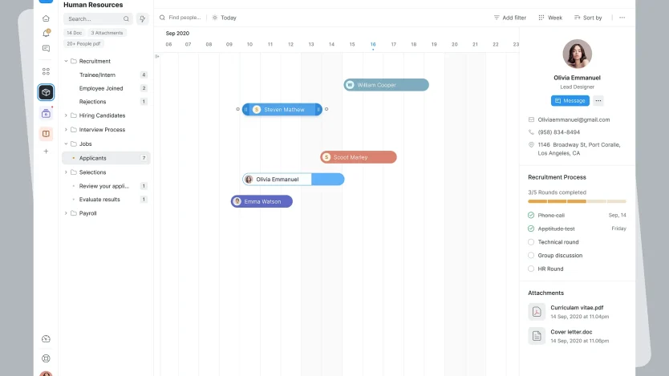Open the orange book sidebar icon
The width and height of the screenshot is (669, 376).
tap(46, 134)
